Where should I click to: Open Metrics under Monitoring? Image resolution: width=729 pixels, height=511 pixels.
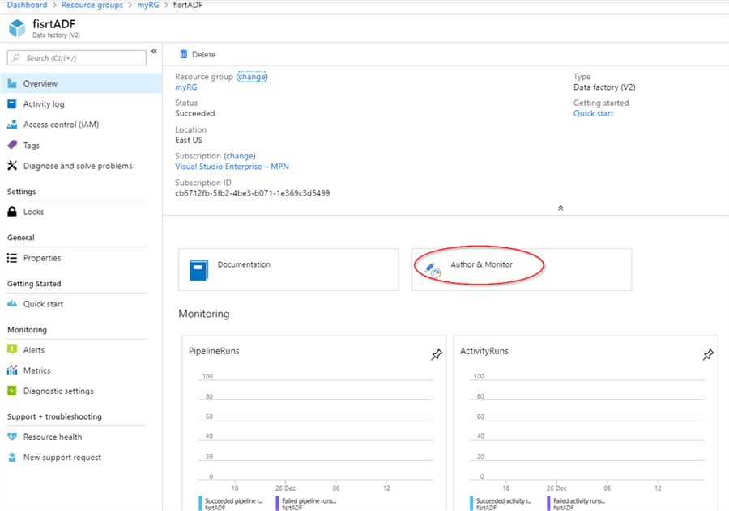click(x=81, y=370)
